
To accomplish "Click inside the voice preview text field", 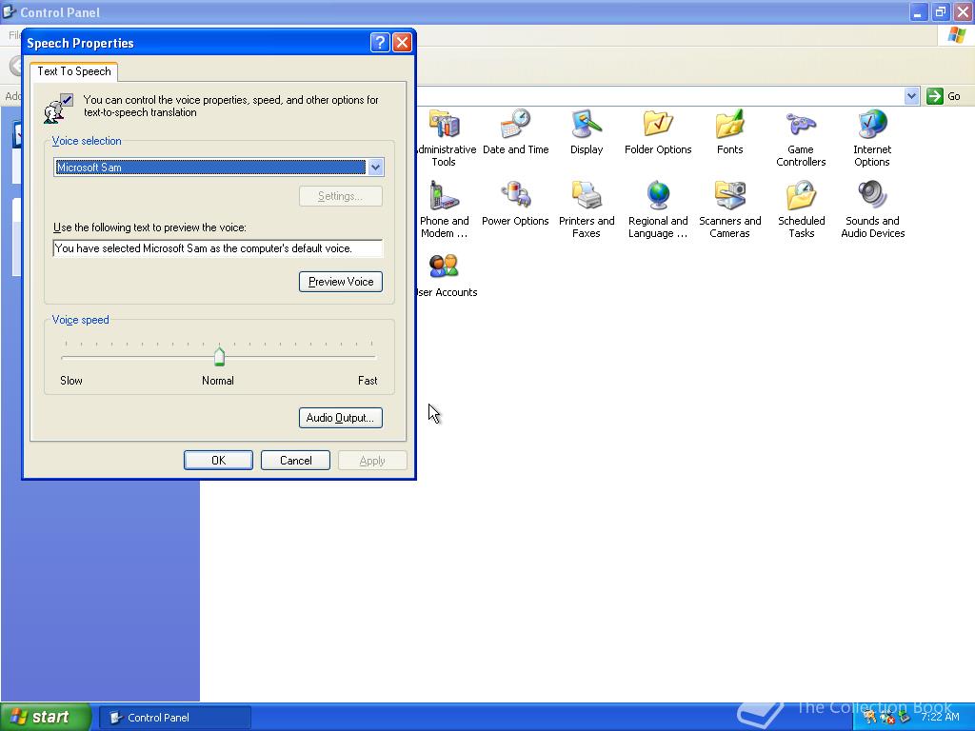I will tap(218, 248).
